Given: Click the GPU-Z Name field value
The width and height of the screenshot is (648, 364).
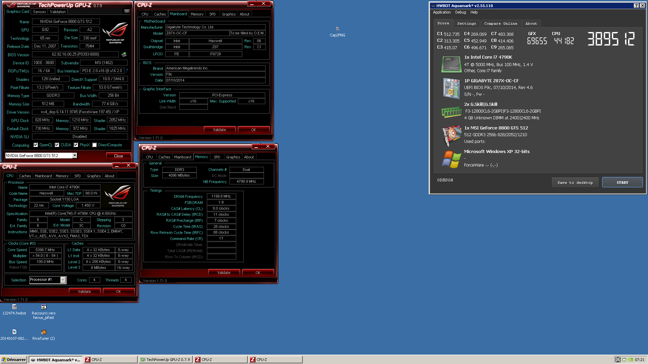Looking at the screenshot, I should tap(66, 22).
